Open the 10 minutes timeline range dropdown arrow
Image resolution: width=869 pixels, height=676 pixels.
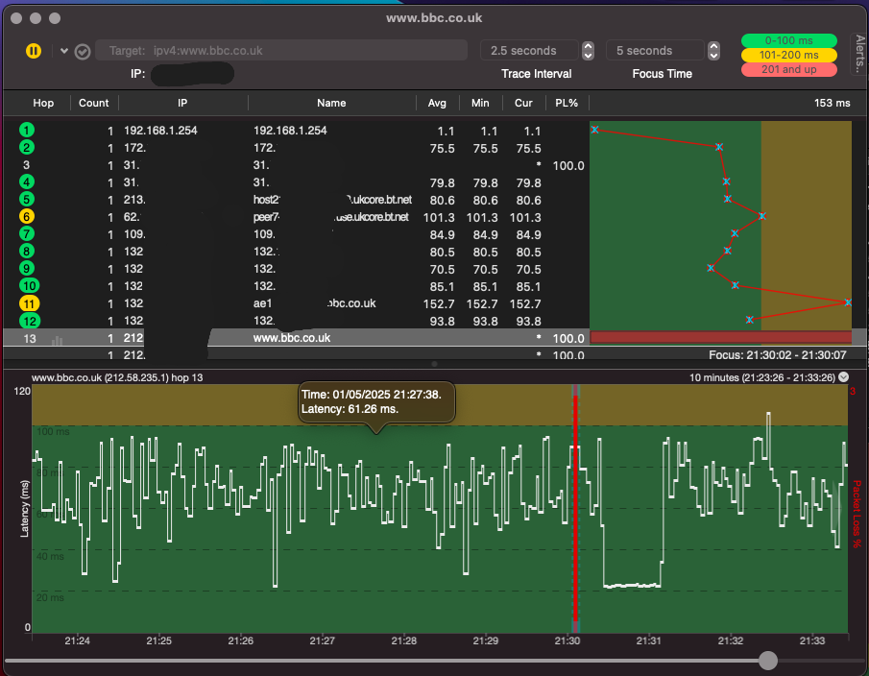[x=843, y=377]
